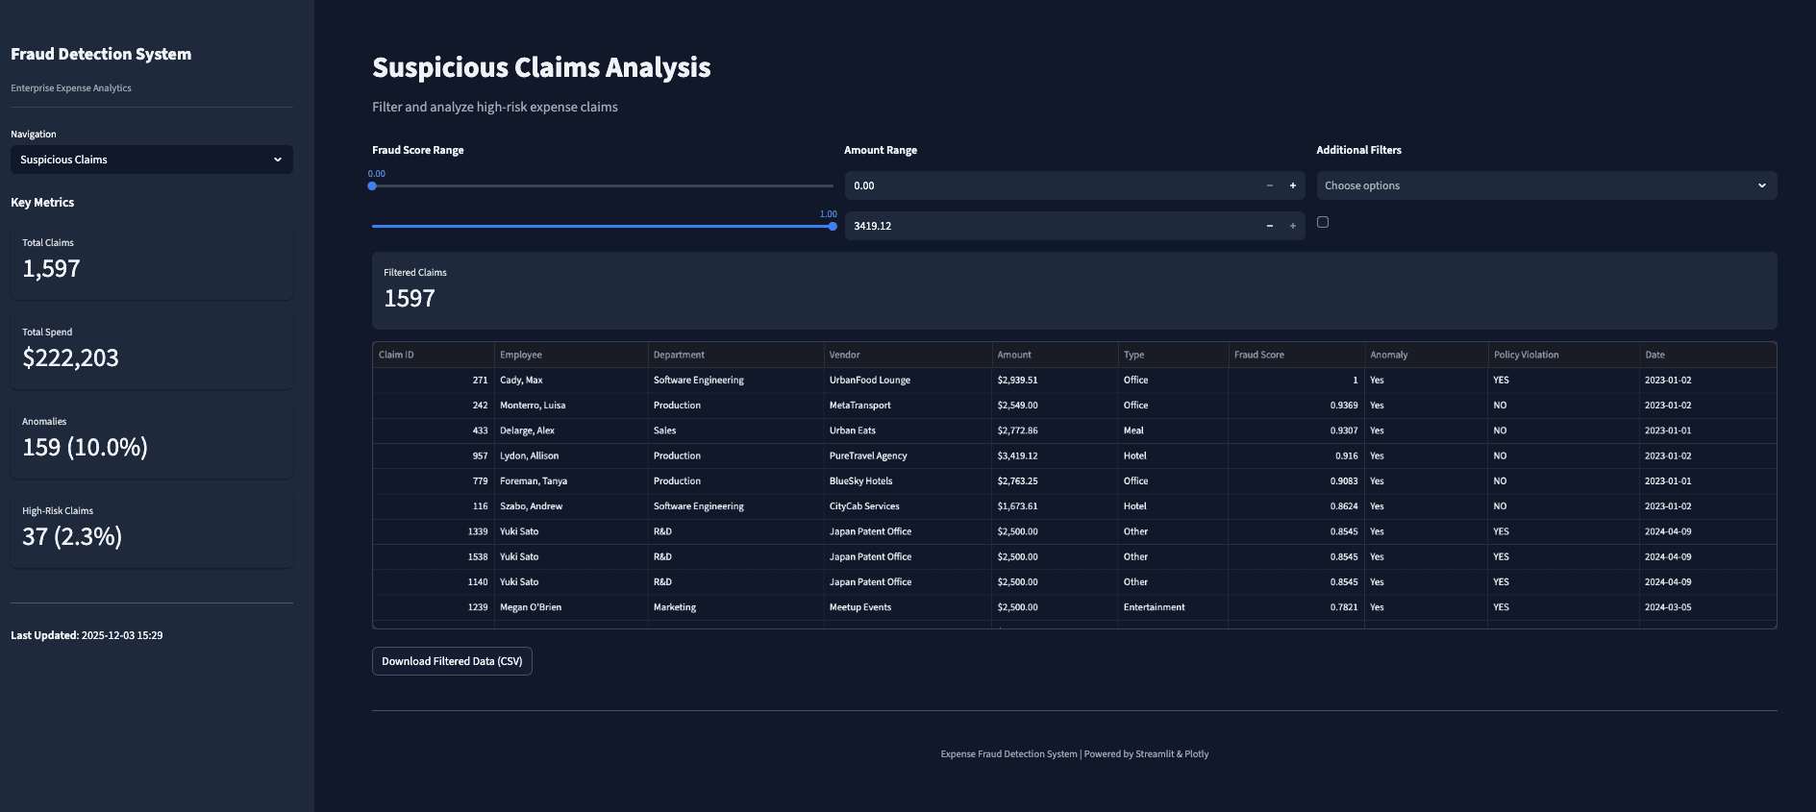Click the fraud score cell 0.9369
This screenshot has width=1816, height=812.
1296,406
